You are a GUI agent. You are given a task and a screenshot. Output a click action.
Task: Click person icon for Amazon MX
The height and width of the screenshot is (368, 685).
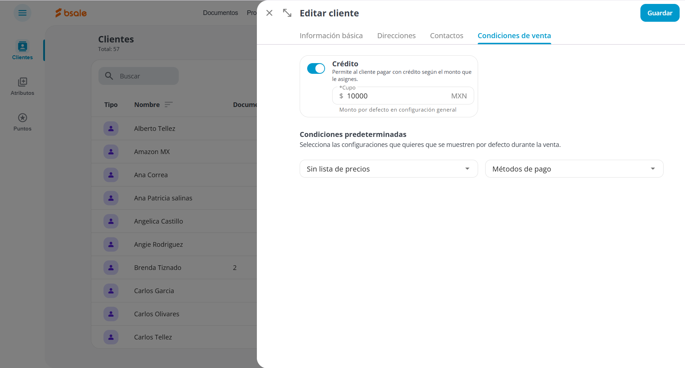111,152
